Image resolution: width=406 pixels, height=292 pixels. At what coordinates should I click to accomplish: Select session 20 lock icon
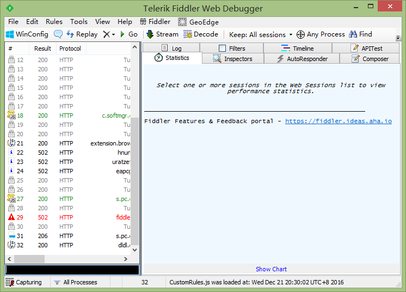pos(11,133)
